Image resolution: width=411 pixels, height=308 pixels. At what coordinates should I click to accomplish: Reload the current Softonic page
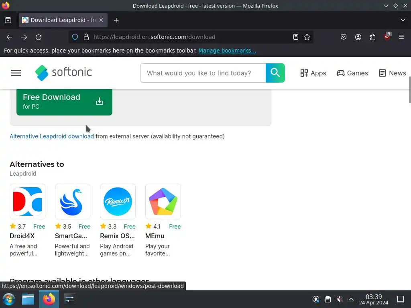coord(39,37)
